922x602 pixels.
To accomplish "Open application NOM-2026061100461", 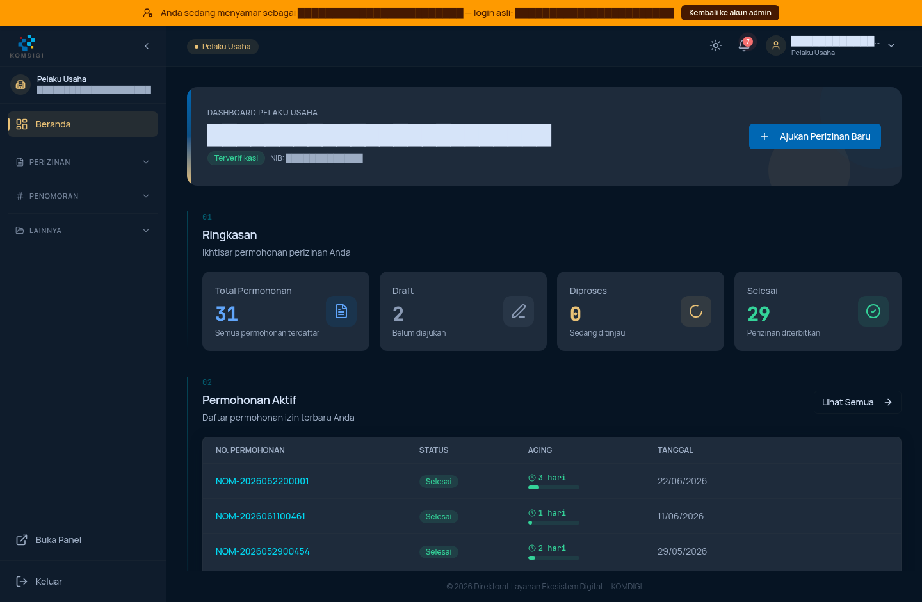I will click(261, 516).
